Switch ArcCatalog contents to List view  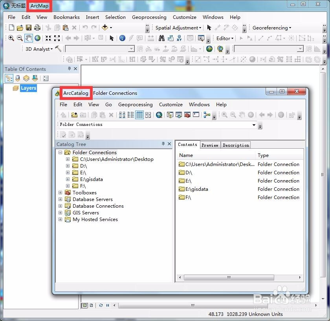(131, 115)
